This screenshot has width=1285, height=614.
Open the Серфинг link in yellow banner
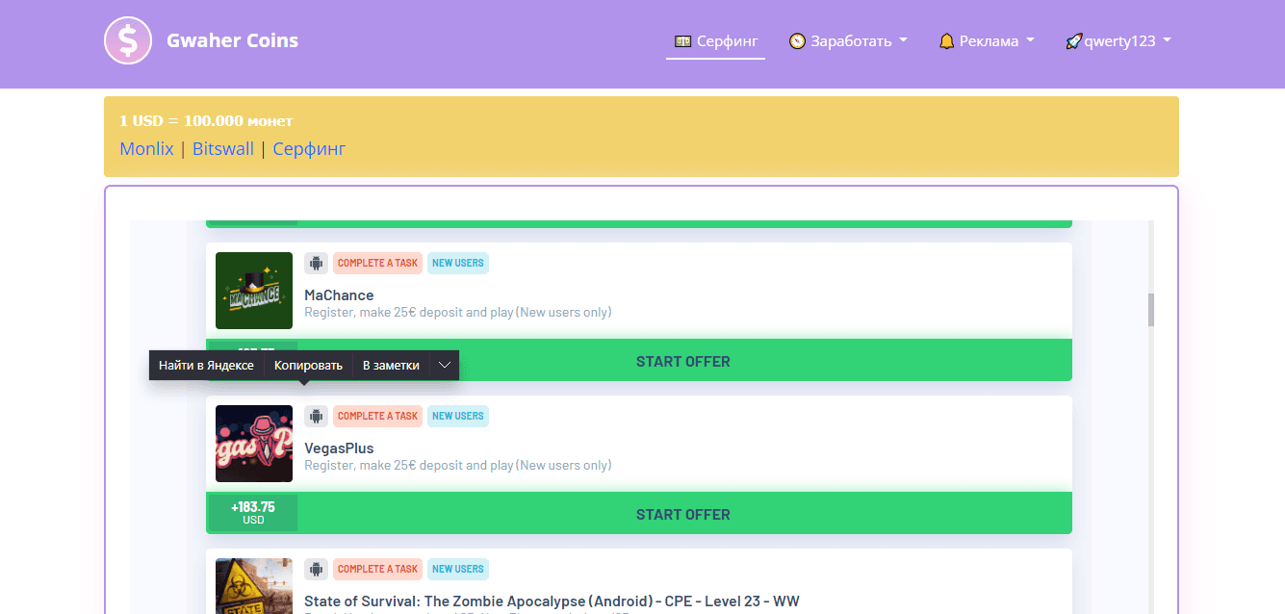point(309,149)
